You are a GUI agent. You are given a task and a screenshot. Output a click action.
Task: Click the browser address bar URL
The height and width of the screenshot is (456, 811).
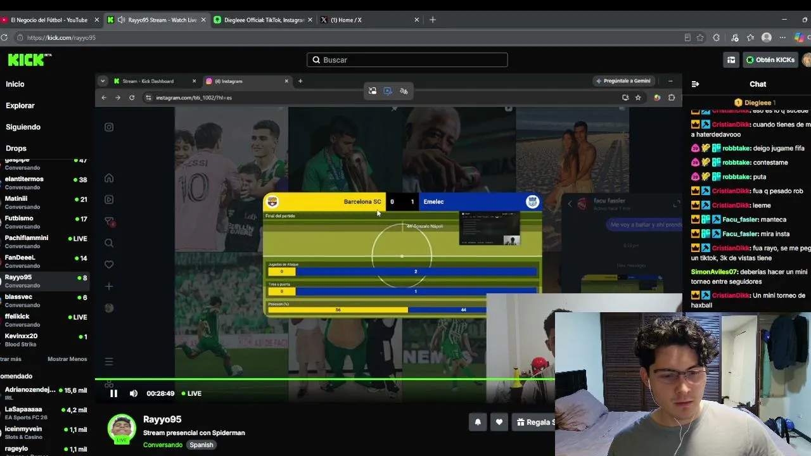click(61, 37)
